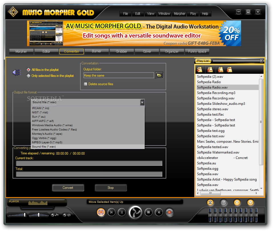Skip to next track
Screen dimensions: 273x231
(x=159, y=212)
